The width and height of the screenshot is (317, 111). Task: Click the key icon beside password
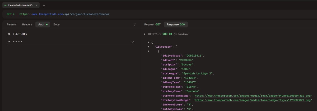point(9,42)
